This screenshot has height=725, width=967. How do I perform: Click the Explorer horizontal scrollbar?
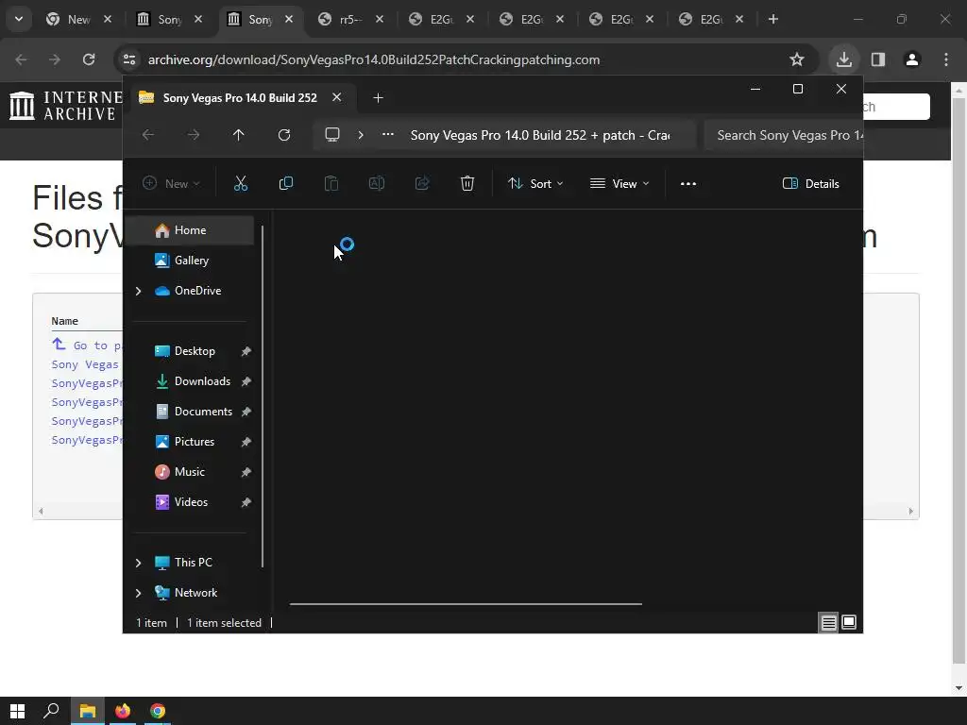click(466, 604)
